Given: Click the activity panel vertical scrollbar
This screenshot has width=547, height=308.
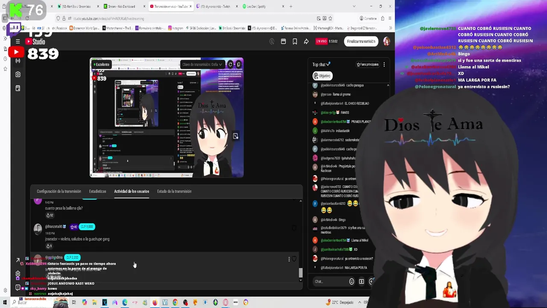Looking at the screenshot, I should point(300,272).
